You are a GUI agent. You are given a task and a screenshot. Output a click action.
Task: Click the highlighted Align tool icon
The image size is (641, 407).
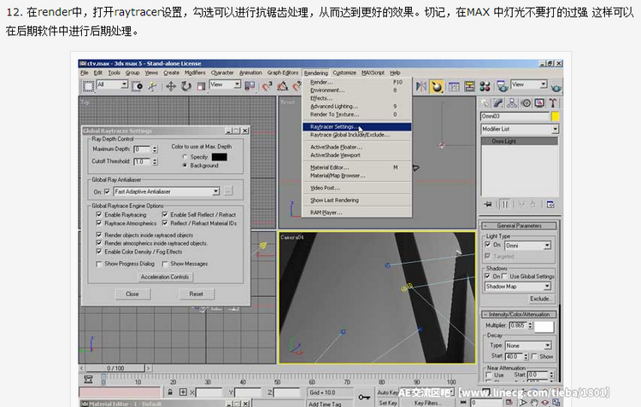pyautogui.click(x=437, y=86)
